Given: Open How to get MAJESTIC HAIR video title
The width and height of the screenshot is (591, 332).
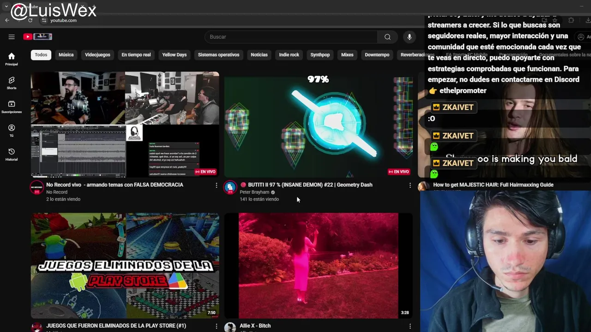Looking at the screenshot, I should click(x=493, y=185).
